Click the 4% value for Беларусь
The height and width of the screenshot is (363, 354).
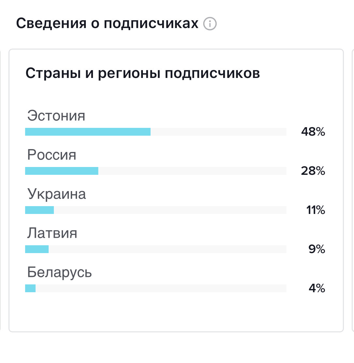[316, 288]
